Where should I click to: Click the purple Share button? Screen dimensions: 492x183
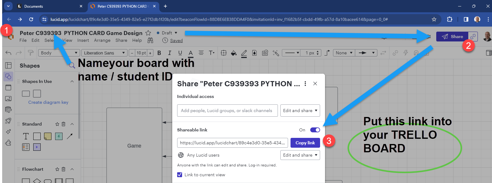click(452, 37)
